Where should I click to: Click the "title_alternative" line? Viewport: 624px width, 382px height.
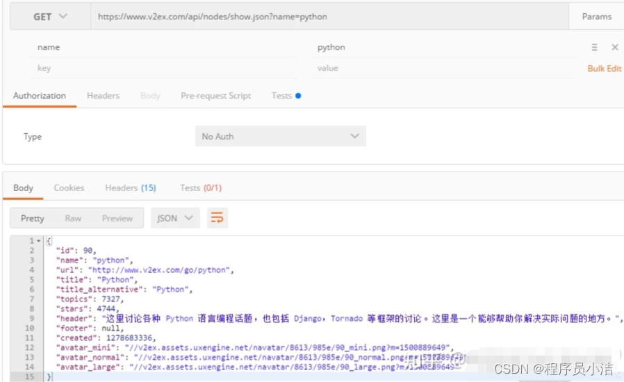124,290
